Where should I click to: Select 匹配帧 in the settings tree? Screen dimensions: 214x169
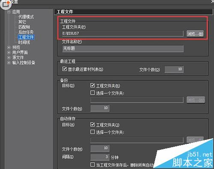[24, 27]
